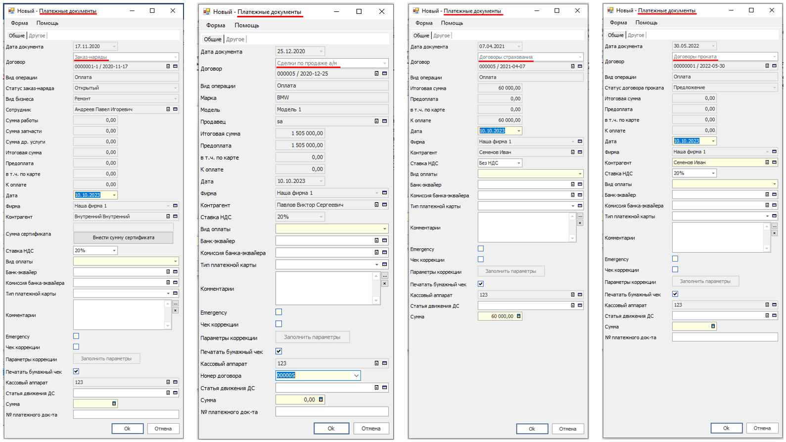Click the card icon beside contract 000005 / 2021-04-07

580,66
